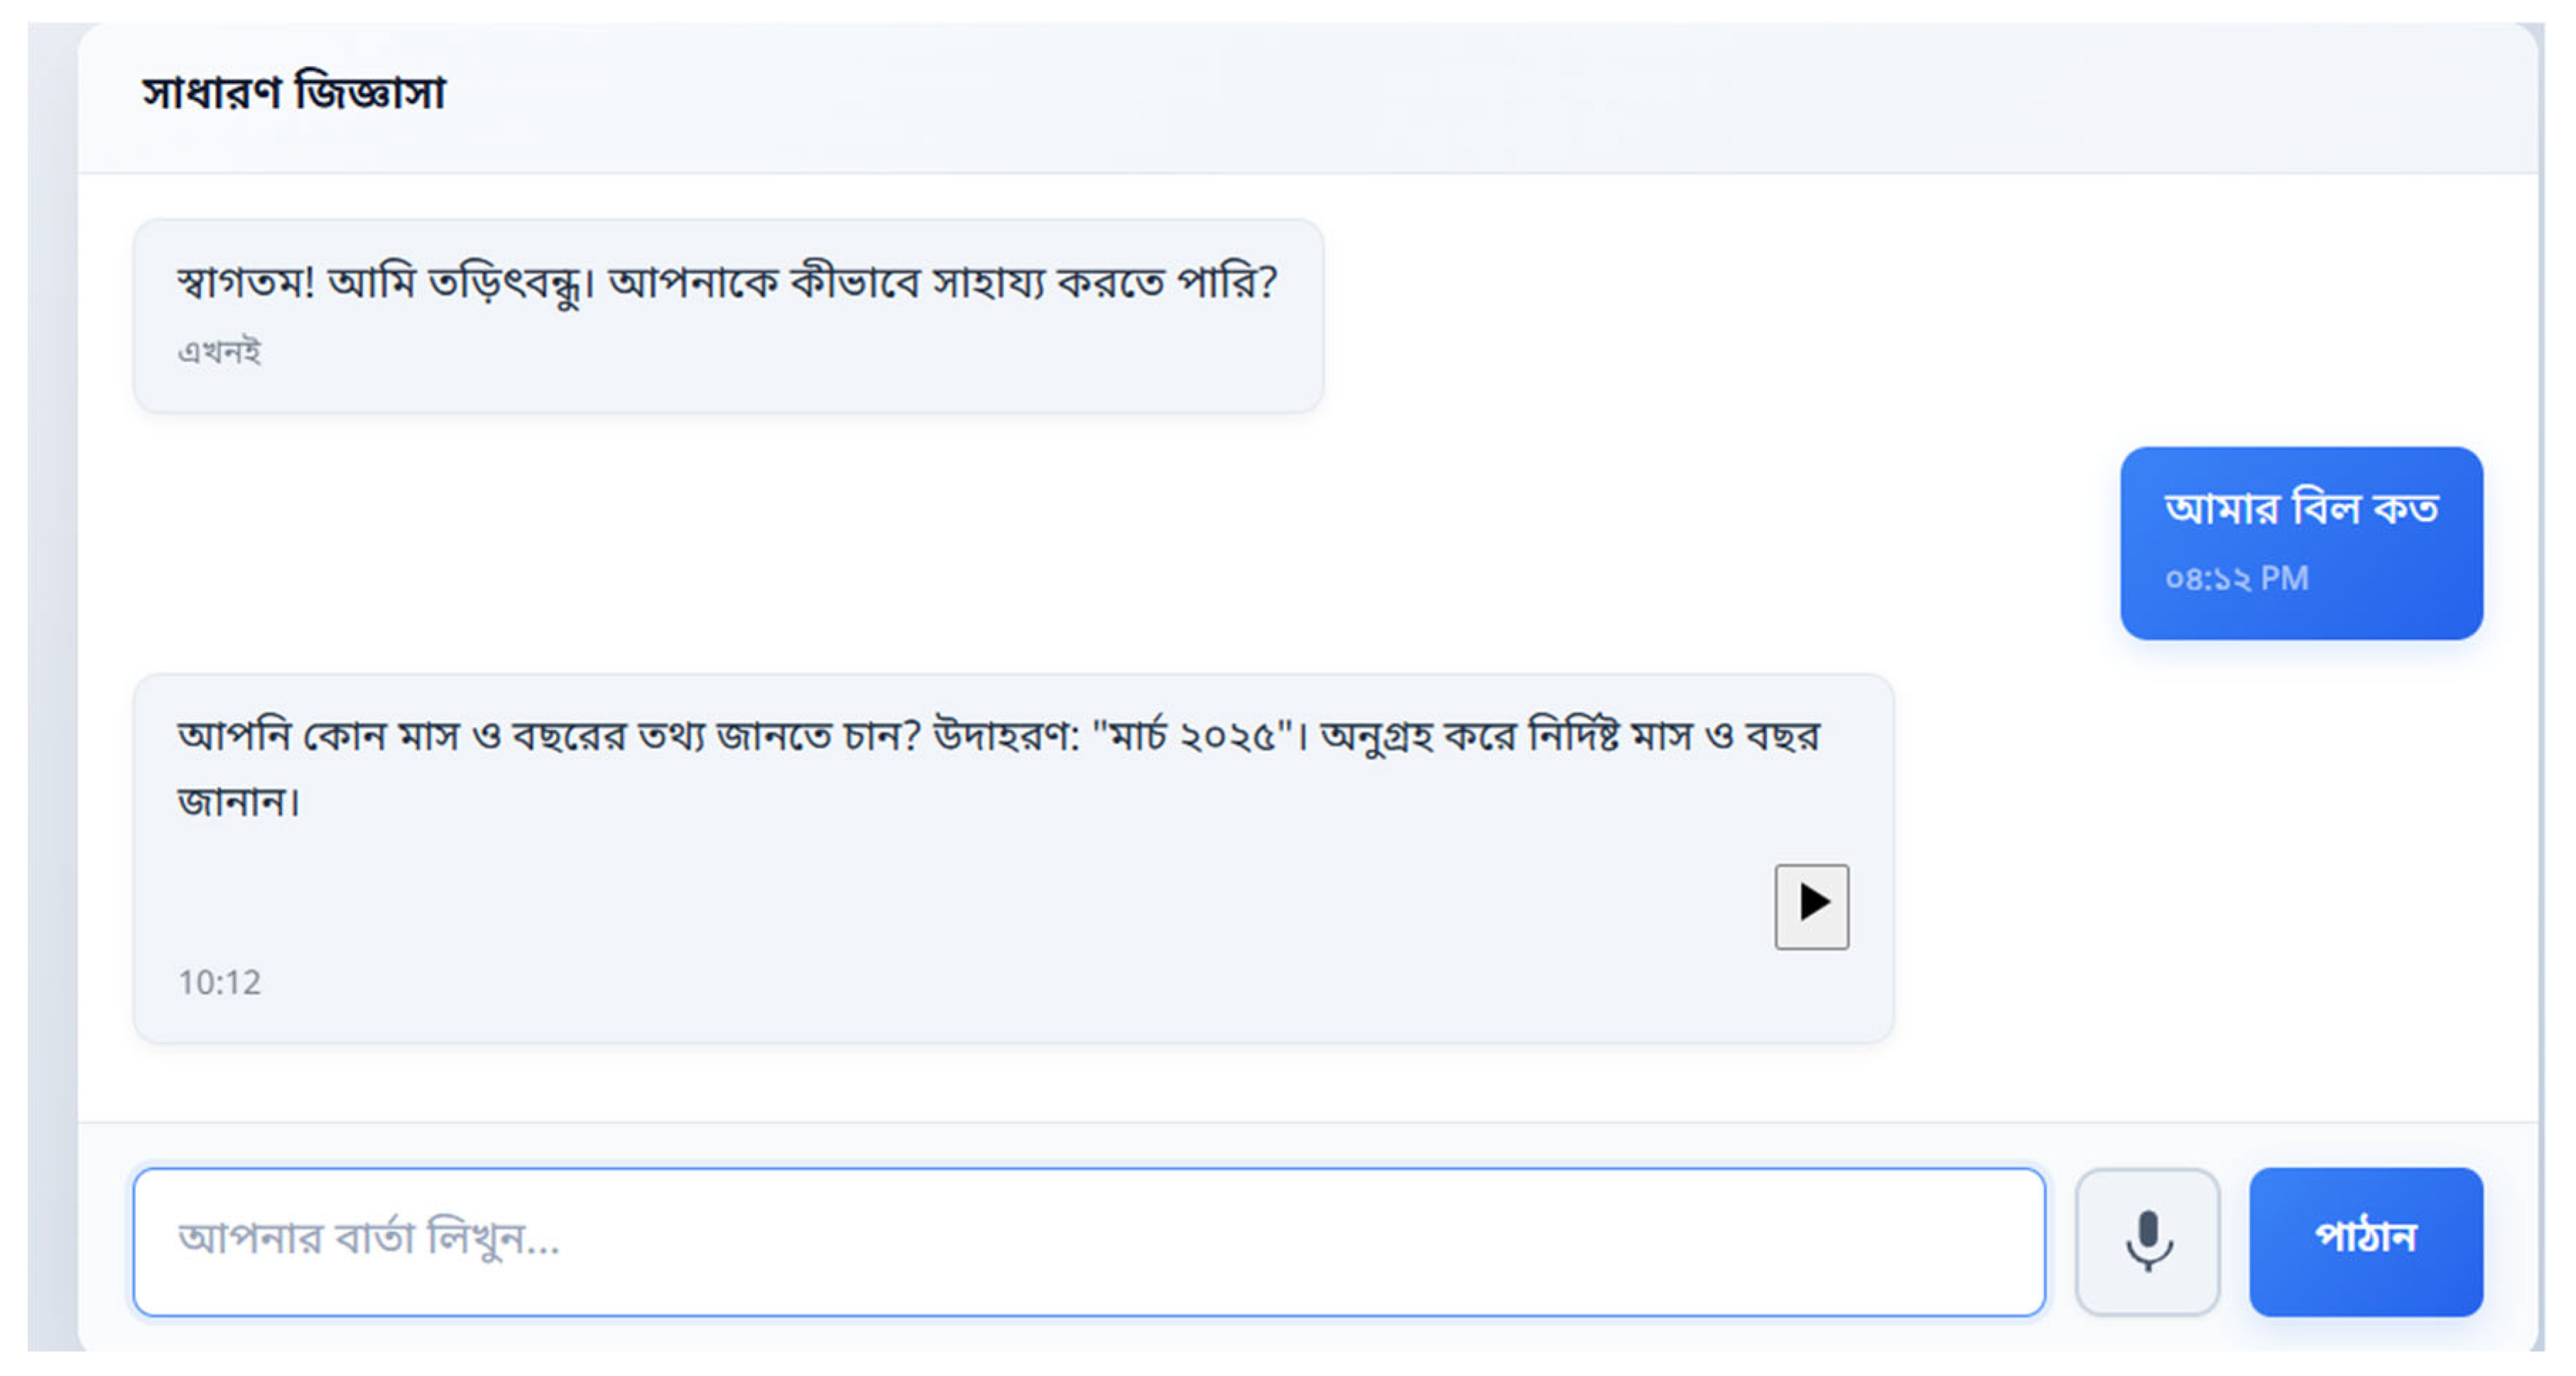Viewport: 2576px width, 1376px height.
Task: Click the word বিল in user message
Action: tap(2326, 509)
